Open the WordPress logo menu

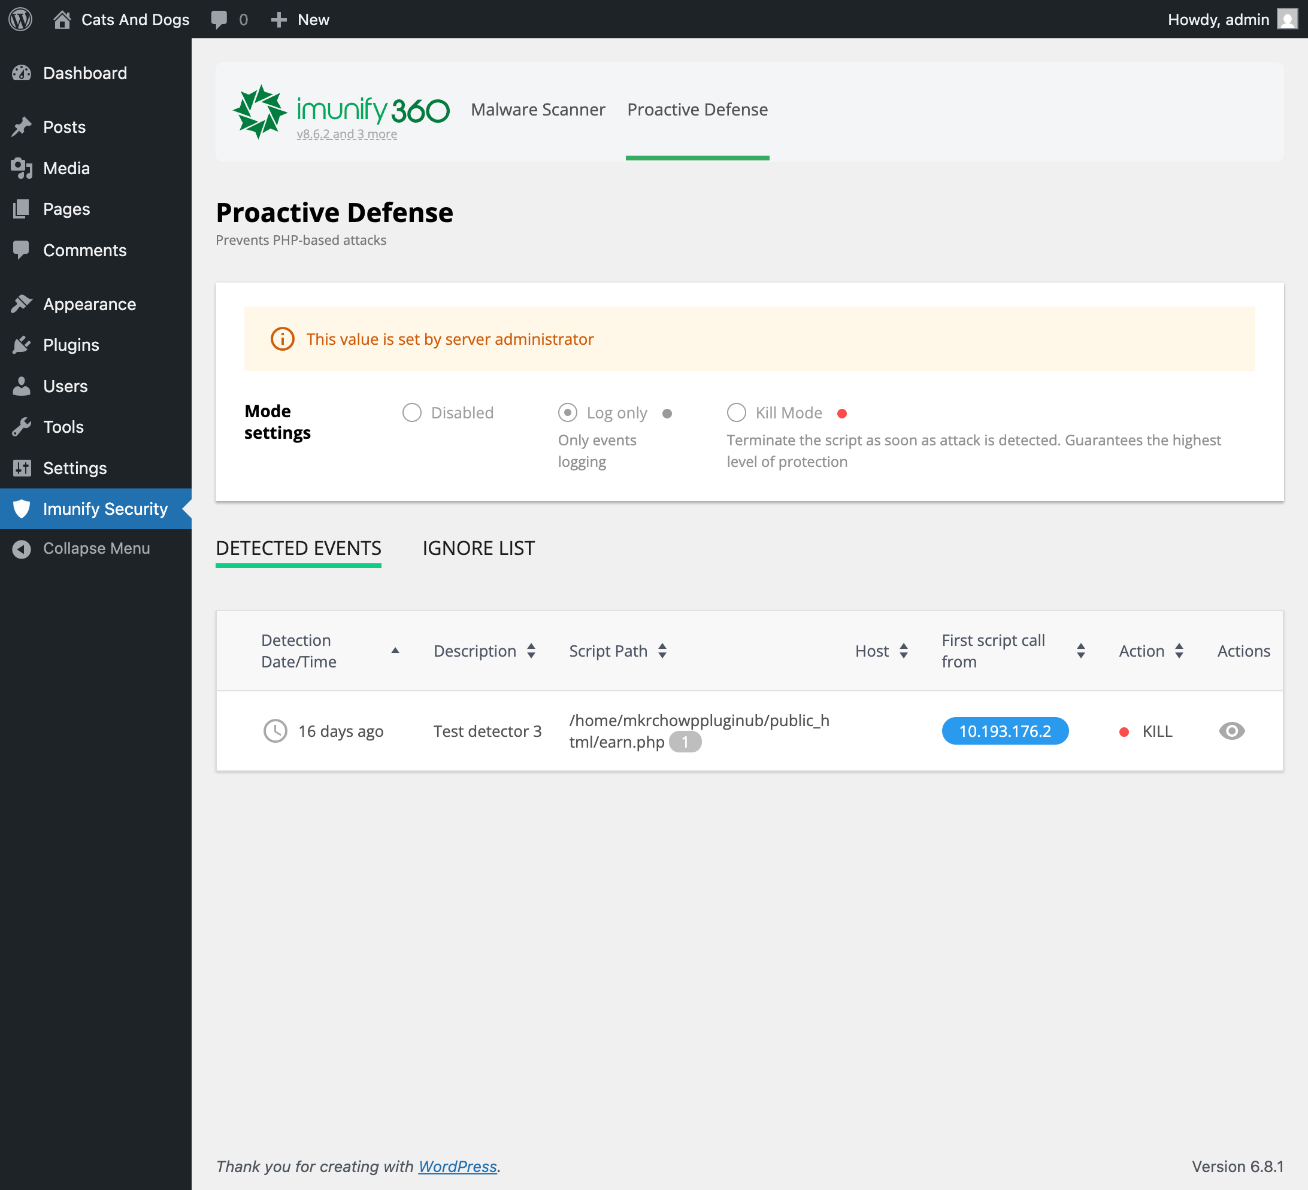[19, 20]
